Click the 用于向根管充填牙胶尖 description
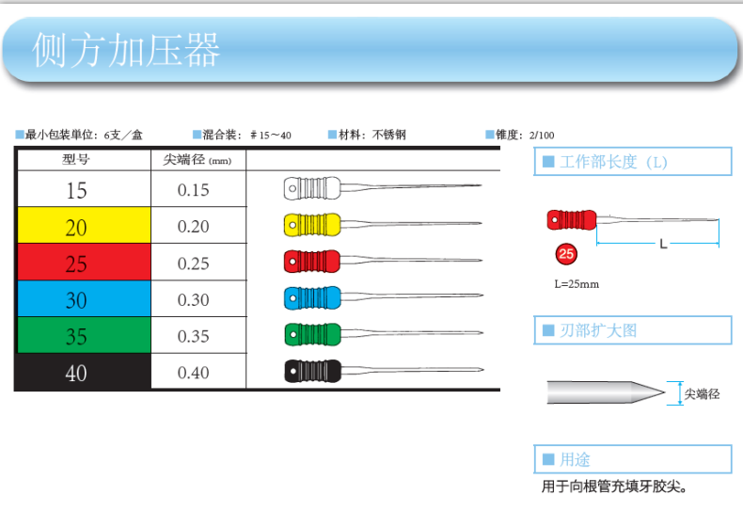This screenshot has width=743, height=511. [614, 486]
